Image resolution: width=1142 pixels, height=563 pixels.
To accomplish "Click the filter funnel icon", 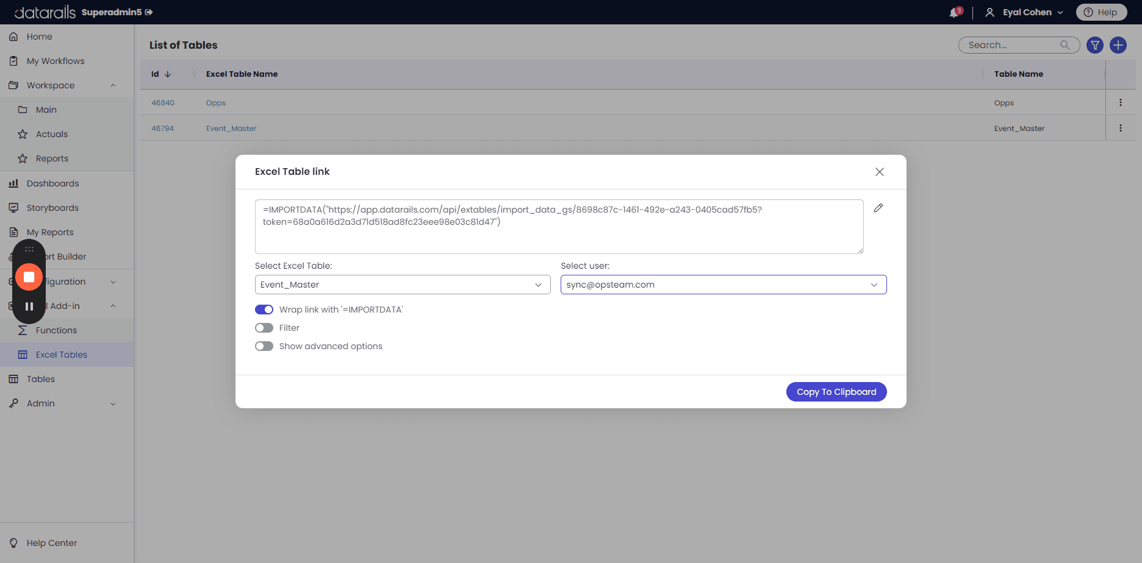I will 1095,45.
